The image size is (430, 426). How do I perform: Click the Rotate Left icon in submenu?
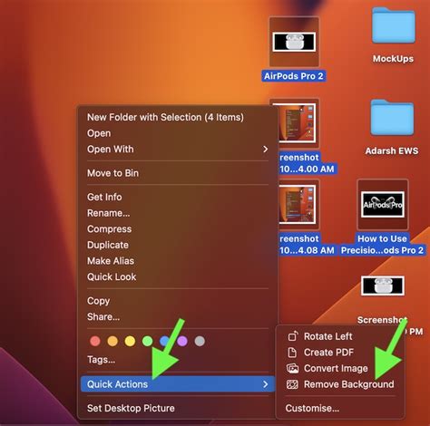pyautogui.click(x=292, y=336)
